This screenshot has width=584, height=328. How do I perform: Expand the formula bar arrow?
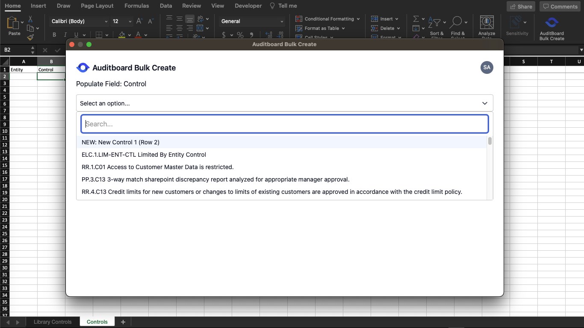[x=581, y=50]
